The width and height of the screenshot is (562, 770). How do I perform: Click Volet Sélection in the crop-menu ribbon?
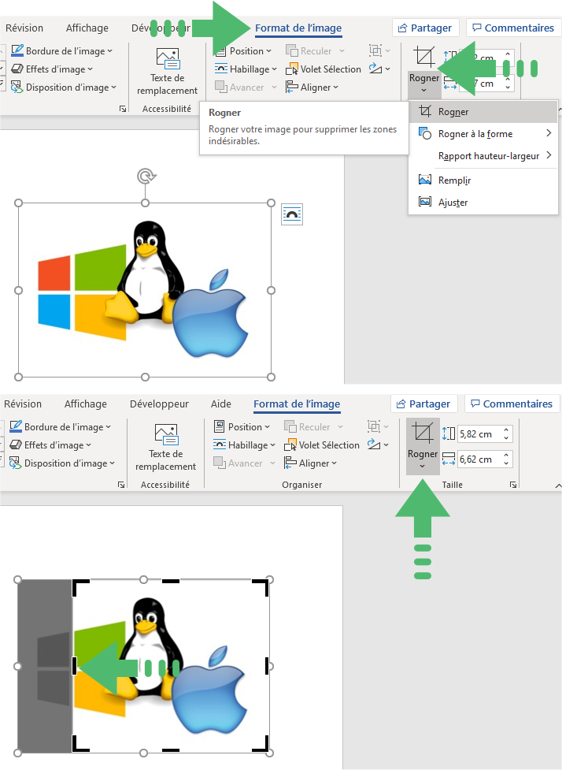pos(324,69)
